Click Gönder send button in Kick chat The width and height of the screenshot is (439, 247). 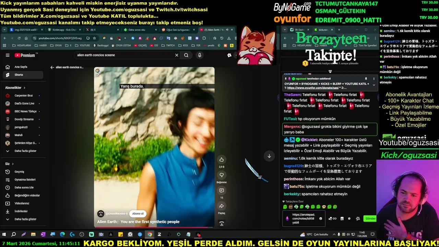tap(370, 219)
